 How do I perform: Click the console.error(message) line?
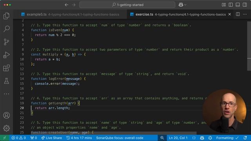tap(57, 83)
